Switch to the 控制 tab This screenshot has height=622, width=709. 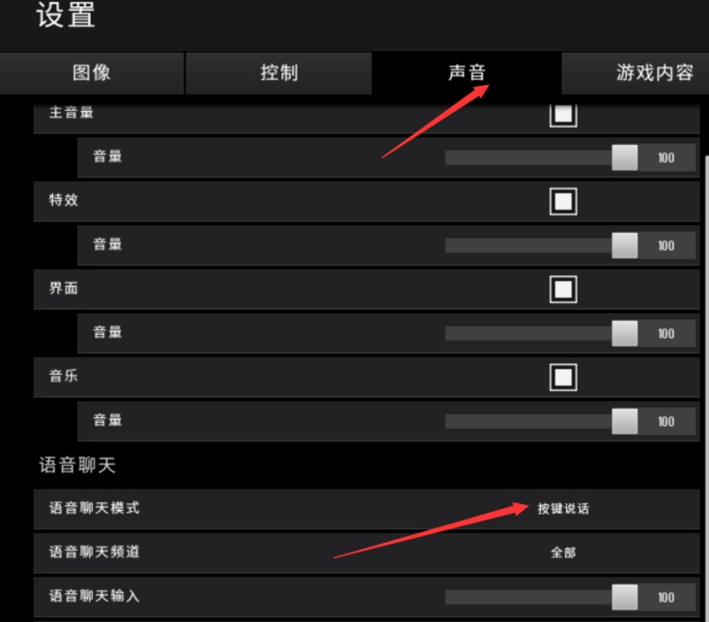pyautogui.click(x=279, y=73)
